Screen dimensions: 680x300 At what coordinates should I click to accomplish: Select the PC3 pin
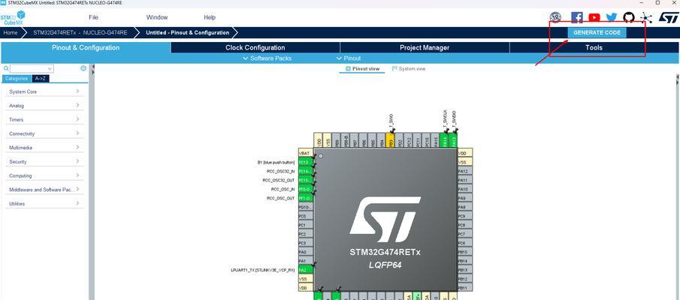click(305, 243)
